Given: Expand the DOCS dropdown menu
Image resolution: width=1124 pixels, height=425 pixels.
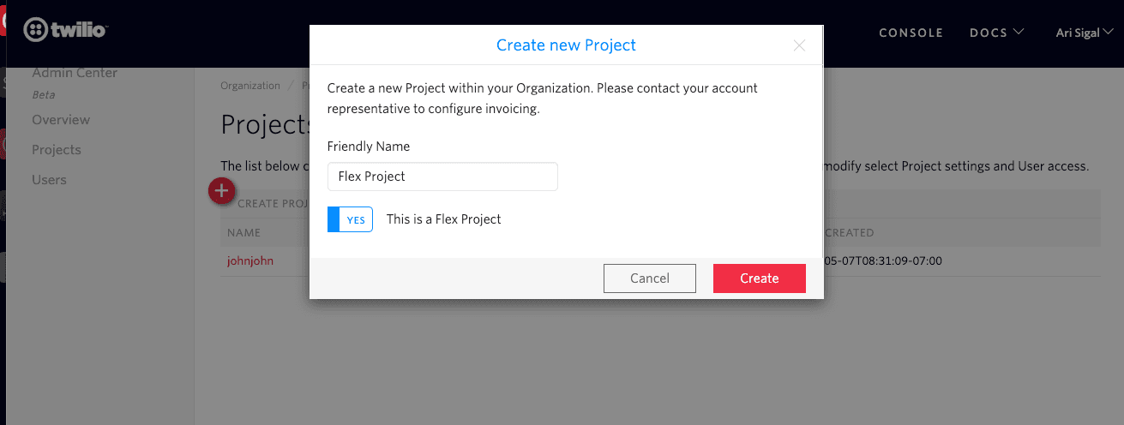Looking at the screenshot, I should pos(996,33).
